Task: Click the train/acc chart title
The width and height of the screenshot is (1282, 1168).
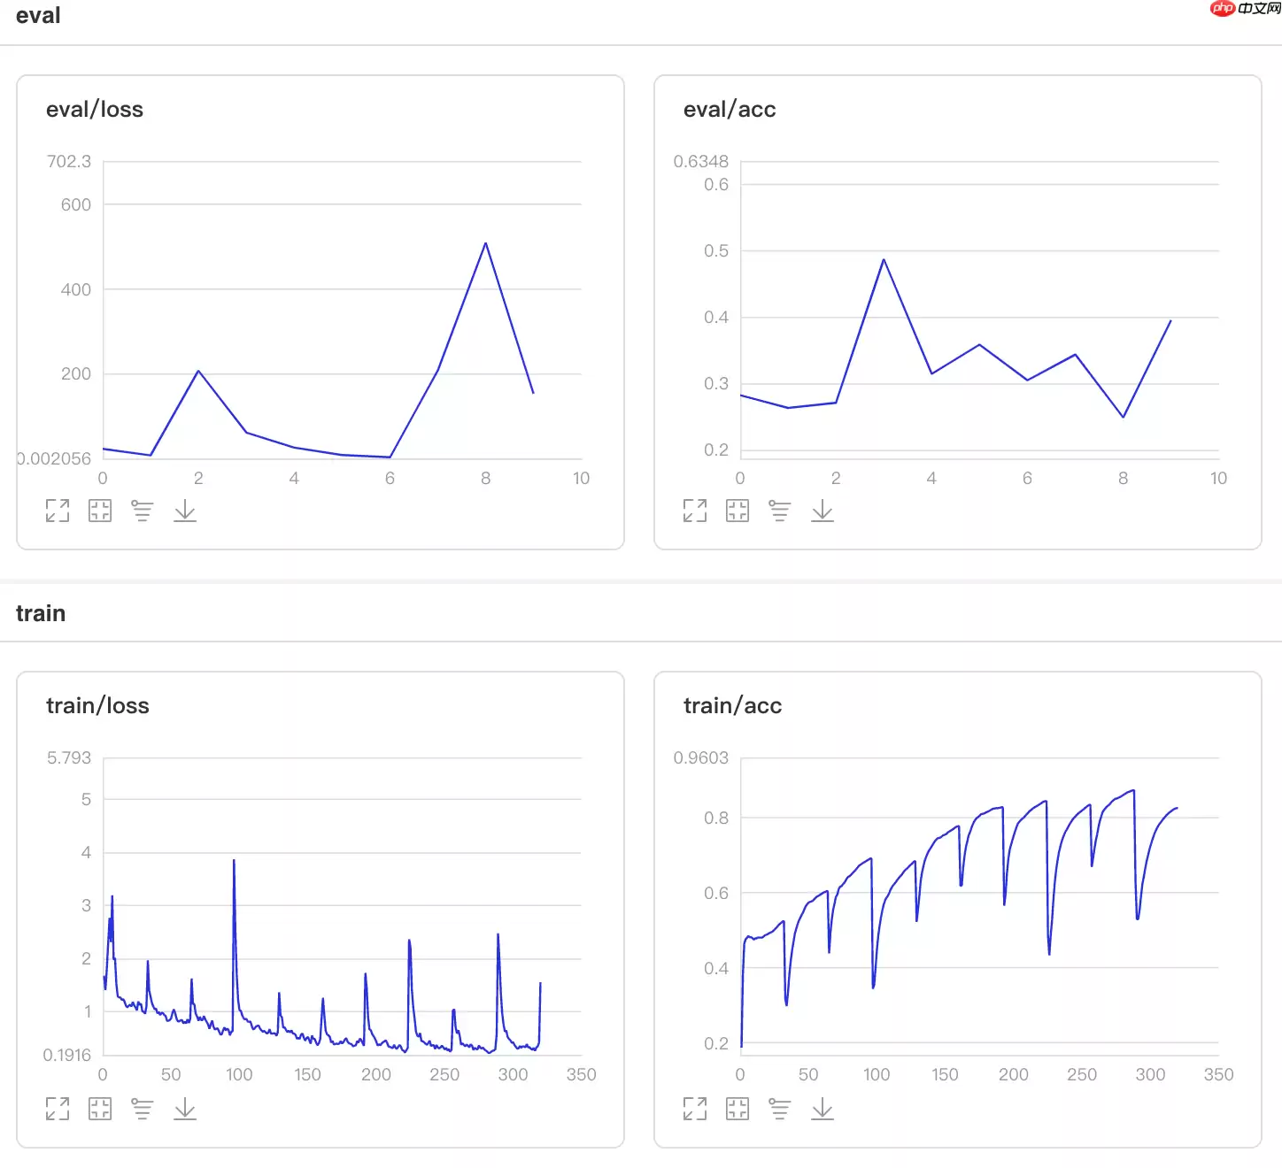Action: pos(732,705)
